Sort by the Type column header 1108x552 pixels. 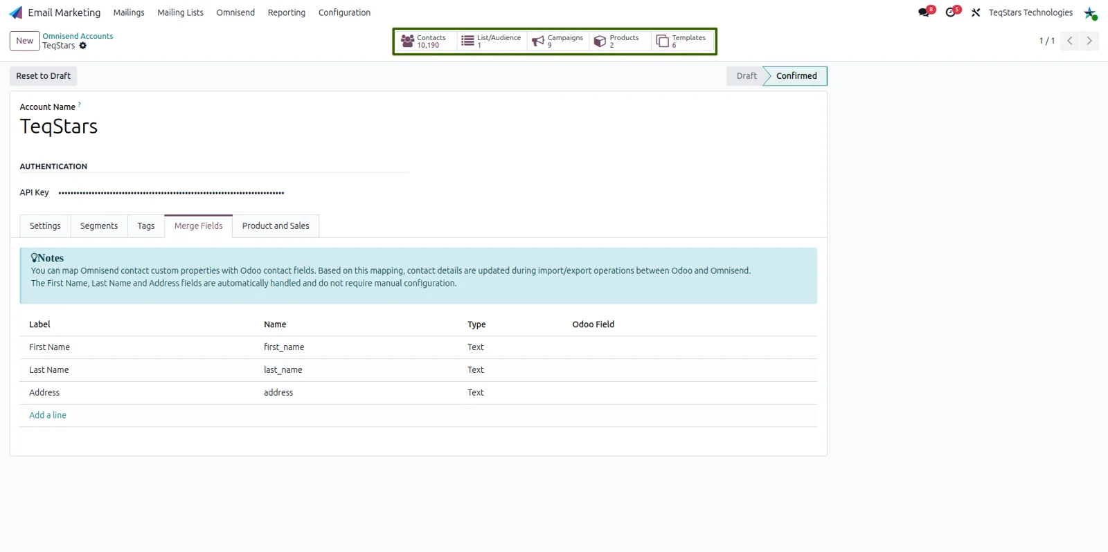click(x=476, y=324)
